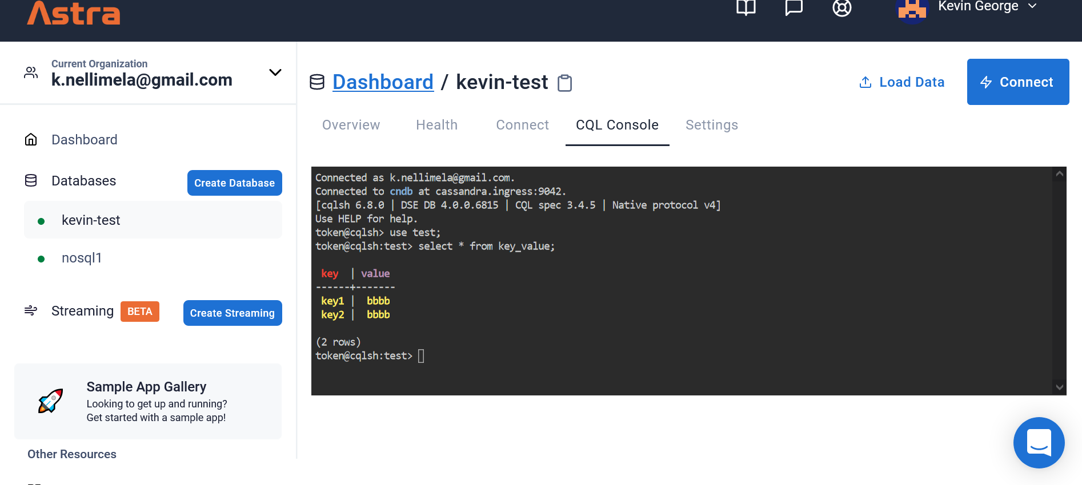Select the nosql1 database
The image size is (1082, 485).
coord(81,257)
